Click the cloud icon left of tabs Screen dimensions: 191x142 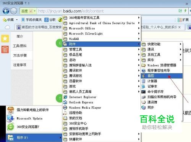point(7,27)
